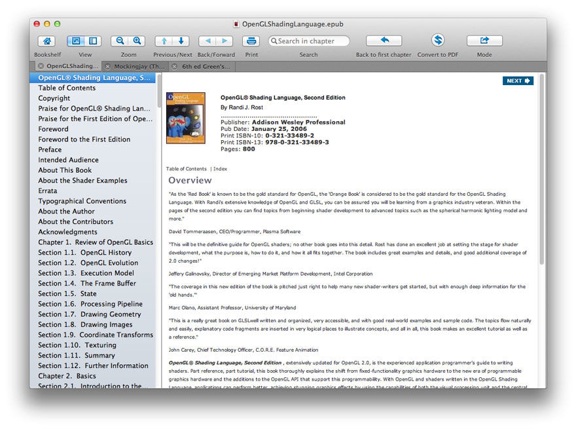Open Table of Contents in the sidebar

click(x=92, y=88)
